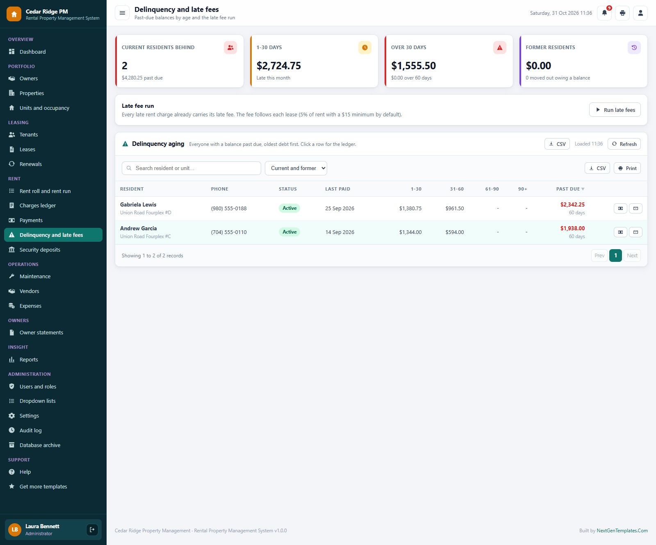Sort by the Past Due column header
This screenshot has width=656, height=545.
point(570,189)
